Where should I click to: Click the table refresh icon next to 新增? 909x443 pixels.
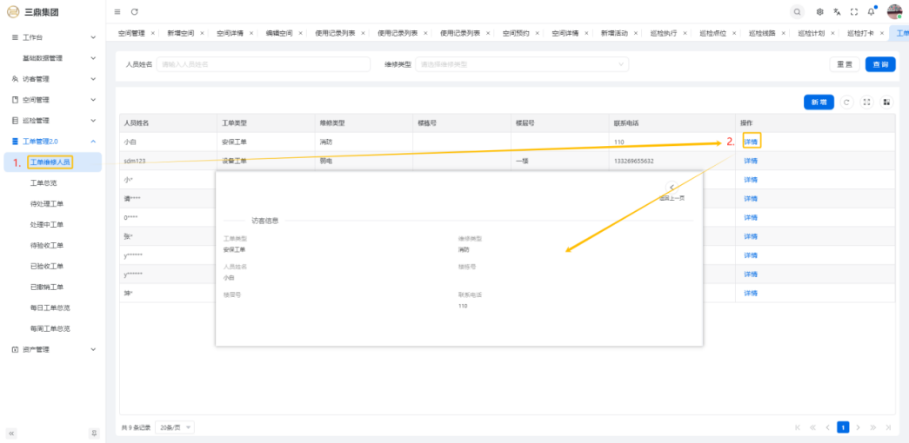847,102
